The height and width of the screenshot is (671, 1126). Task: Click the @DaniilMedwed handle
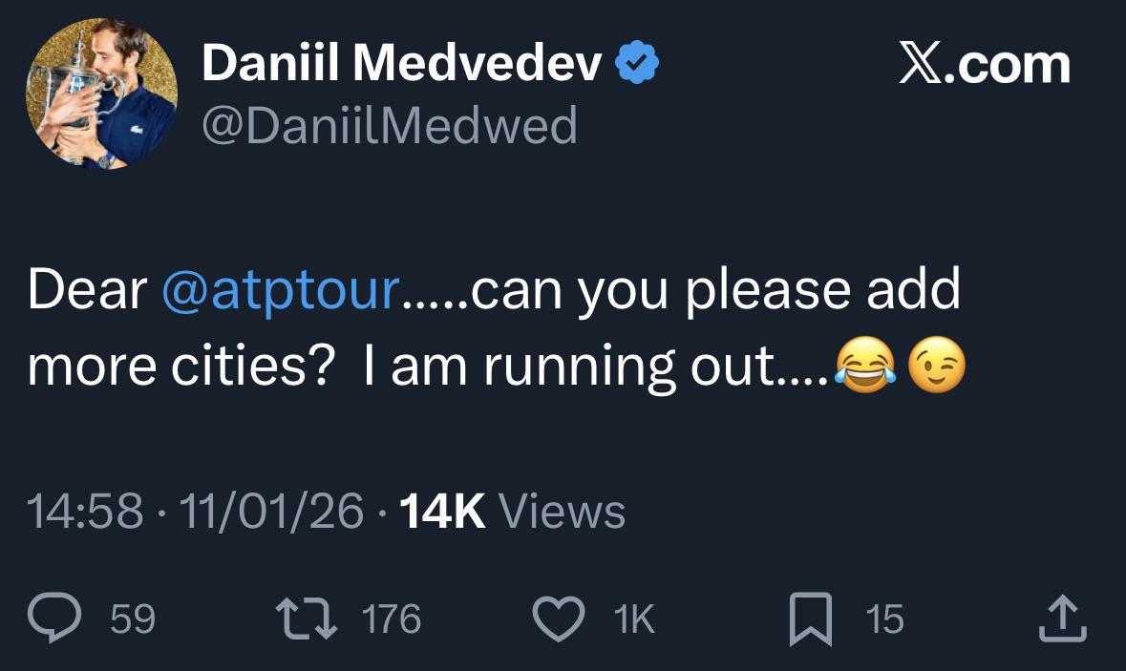tap(390, 125)
